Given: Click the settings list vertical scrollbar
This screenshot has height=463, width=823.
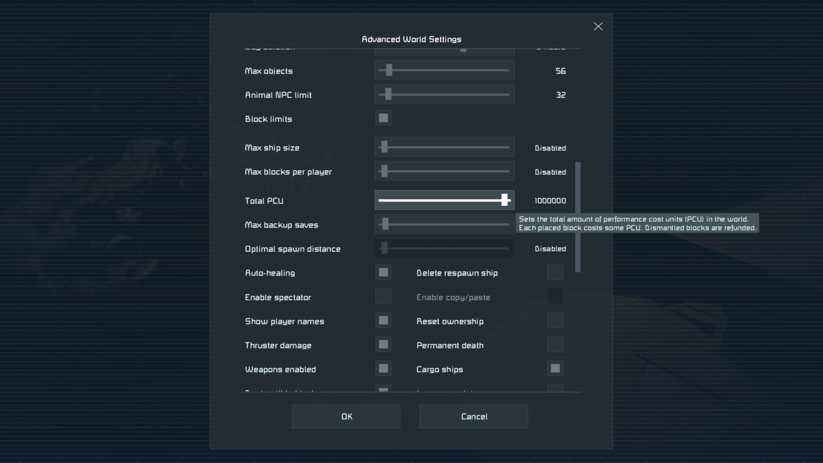Looking at the screenshot, I should click(578, 216).
